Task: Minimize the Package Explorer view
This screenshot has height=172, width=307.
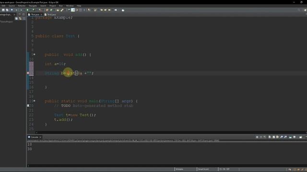Action: [20, 14]
